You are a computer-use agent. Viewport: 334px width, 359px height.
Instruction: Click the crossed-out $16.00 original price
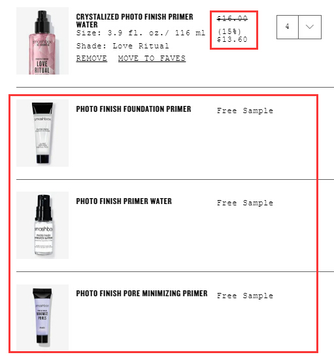point(232,18)
